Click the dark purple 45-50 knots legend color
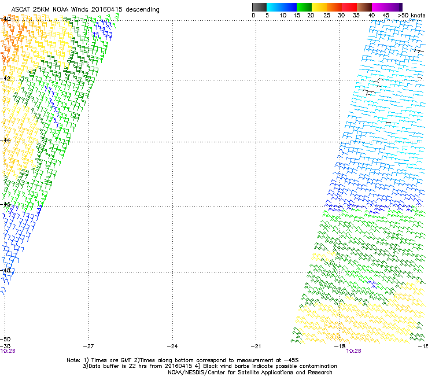This screenshot has width=428, height=376. coord(394,7)
